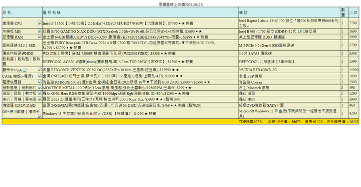Click the 小計 column header
Viewport: 361px width, 187px height.
pos(353,13)
